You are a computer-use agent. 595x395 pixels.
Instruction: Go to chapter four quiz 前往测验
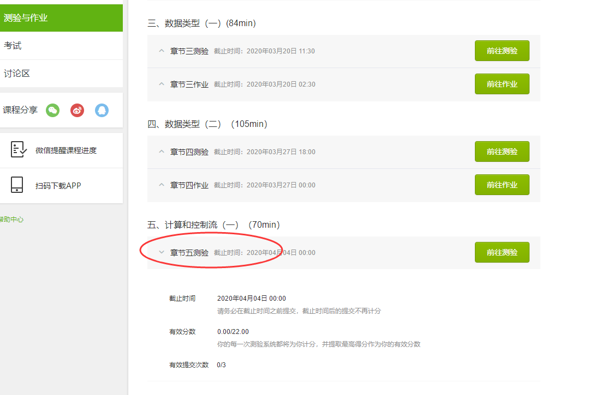click(x=502, y=152)
